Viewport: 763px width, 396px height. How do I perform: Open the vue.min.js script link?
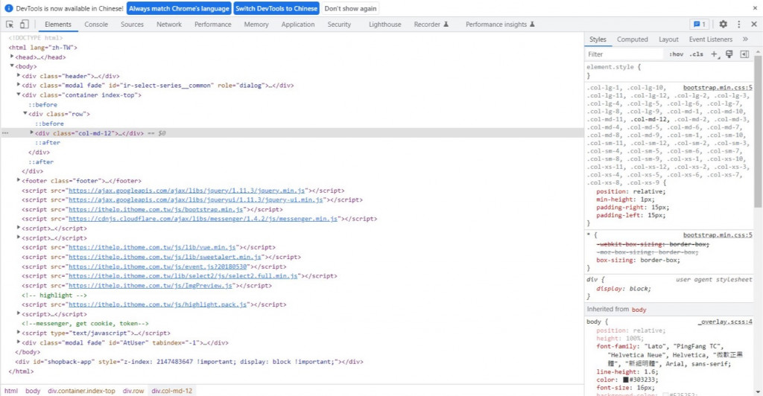pyautogui.click(x=152, y=247)
